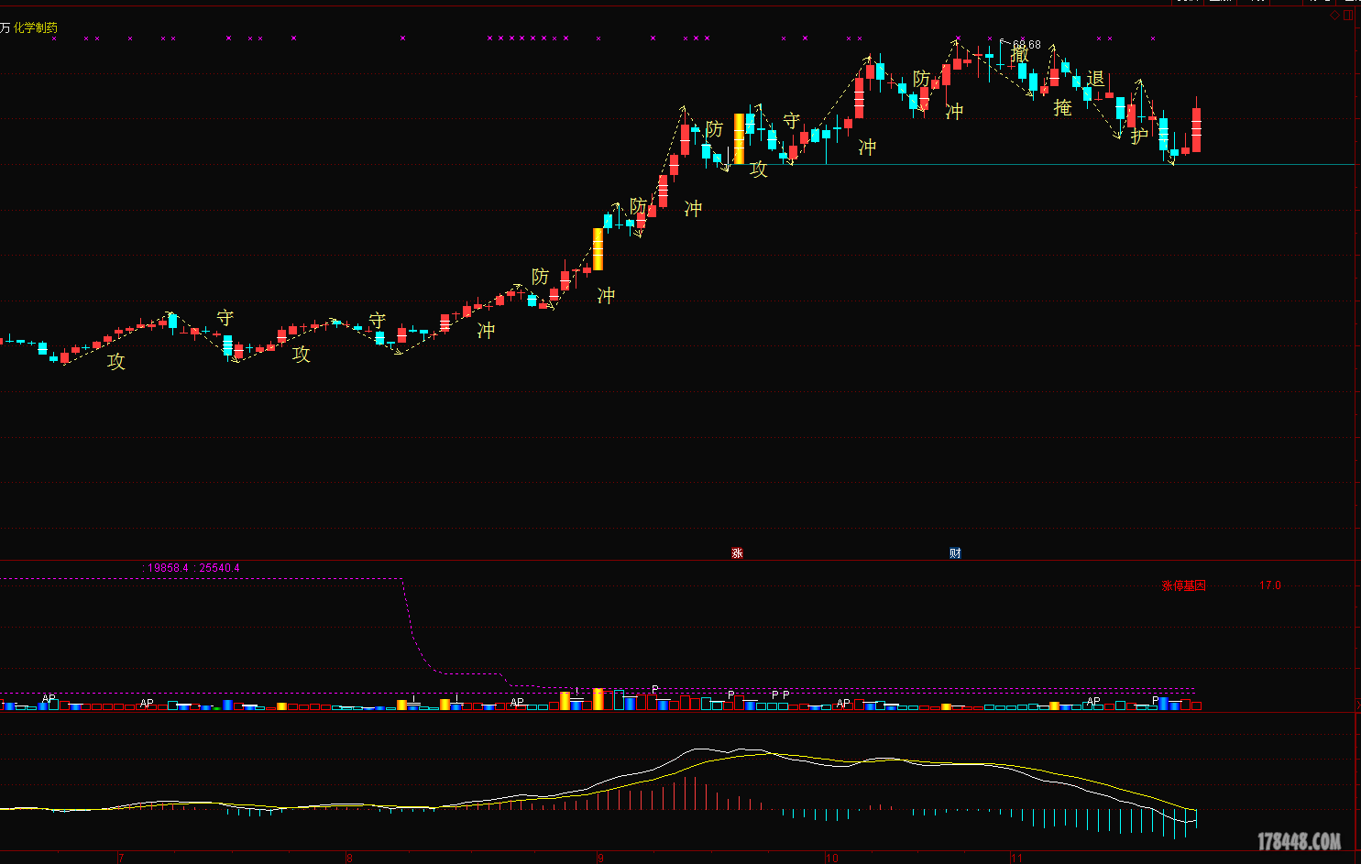Click the 17.0 indicator value
Image resolution: width=1361 pixels, height=864 pixels.
point(1270,585)
